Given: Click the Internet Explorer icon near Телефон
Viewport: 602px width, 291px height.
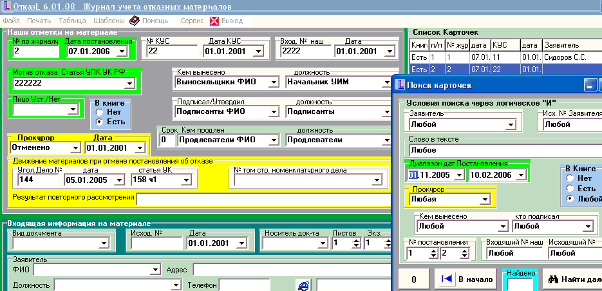Looking at the screenshot, I should (x=302, y=285).
